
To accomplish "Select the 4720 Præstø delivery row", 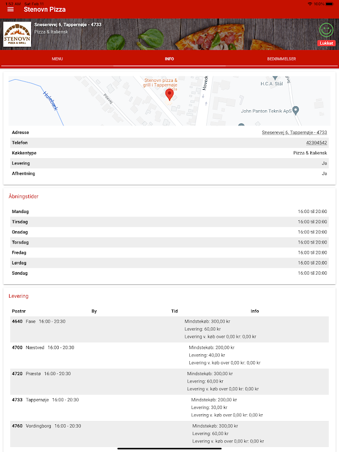I will pos(169,382).
